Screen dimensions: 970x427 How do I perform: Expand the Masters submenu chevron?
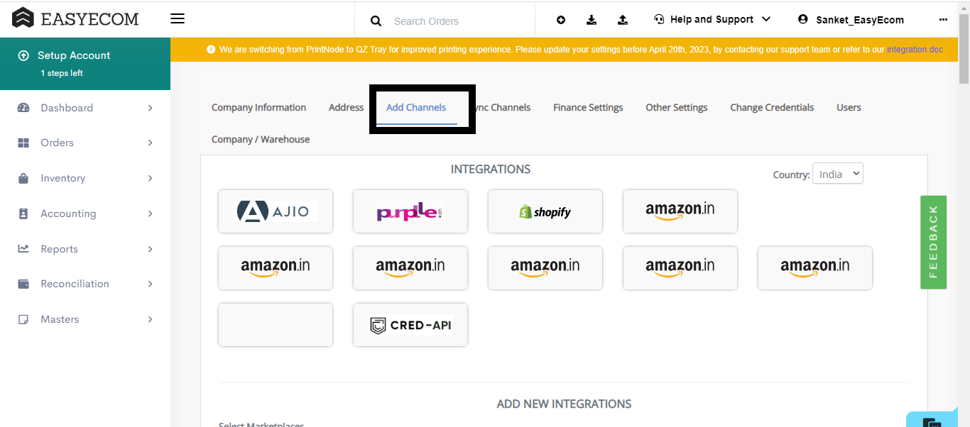150,319
